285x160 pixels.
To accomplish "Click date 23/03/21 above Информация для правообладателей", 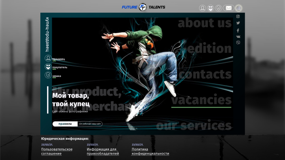I will point(93,145).
